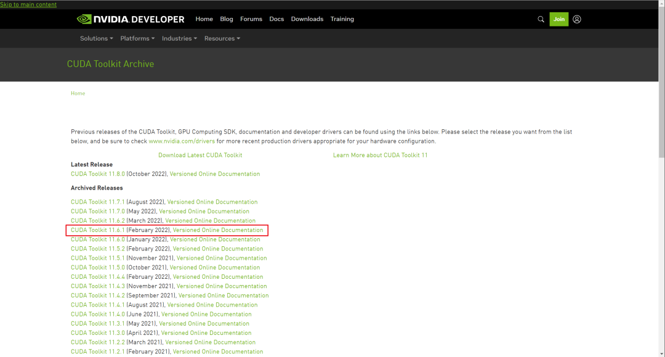
Task: Click the NVIDIA Developer logo
Action: 131,19
